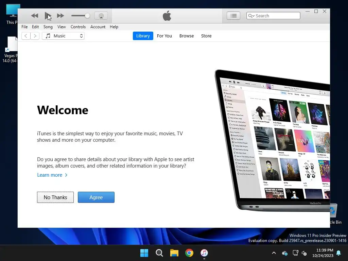The image size is (348, 261).
Task: Open the Edit menu
Action: tap(35, 27)
